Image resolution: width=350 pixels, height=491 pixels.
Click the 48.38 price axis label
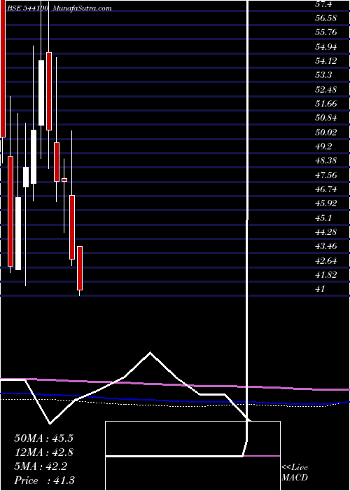[x=326, y=161]
